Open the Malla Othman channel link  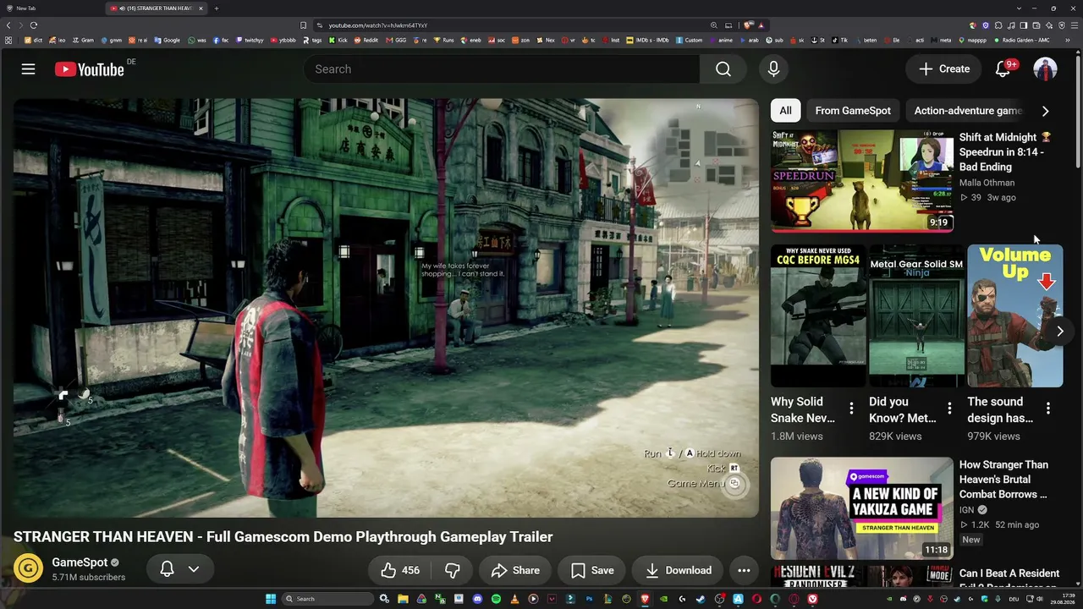[987, 183]
